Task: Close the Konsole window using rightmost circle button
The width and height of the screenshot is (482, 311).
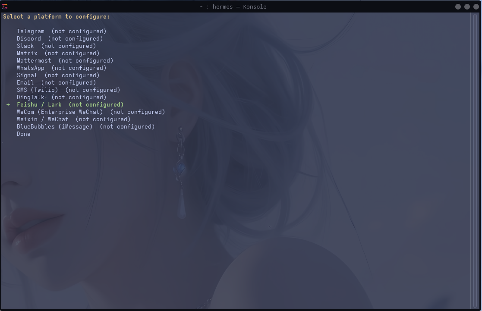Action: click(x=476, y=6)
